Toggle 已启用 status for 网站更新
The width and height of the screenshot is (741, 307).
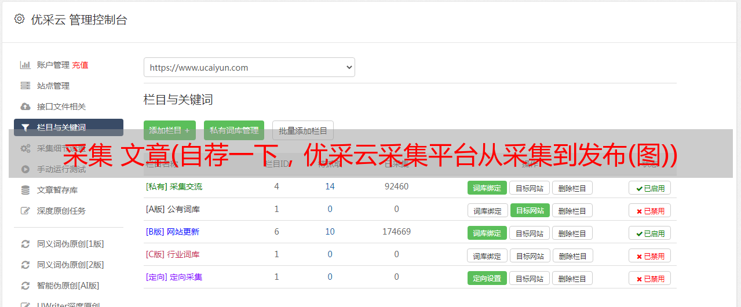pos(650,233)
